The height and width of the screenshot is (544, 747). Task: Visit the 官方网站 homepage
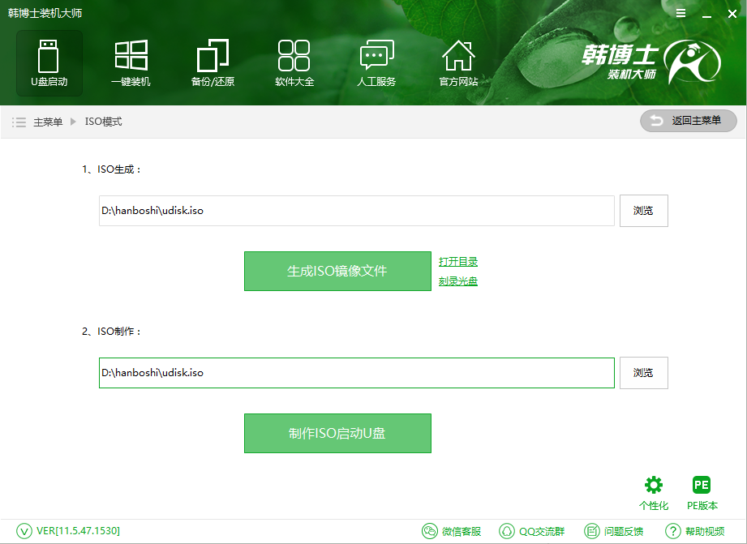[458, 63]
